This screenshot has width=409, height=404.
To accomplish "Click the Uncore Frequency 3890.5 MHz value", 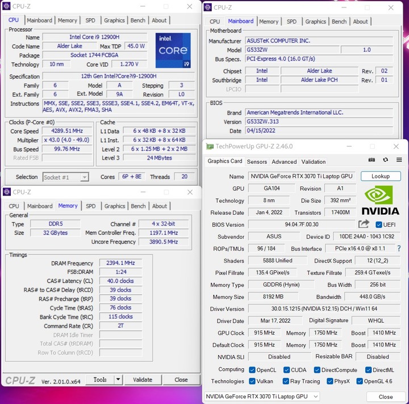I will point(164,241).
